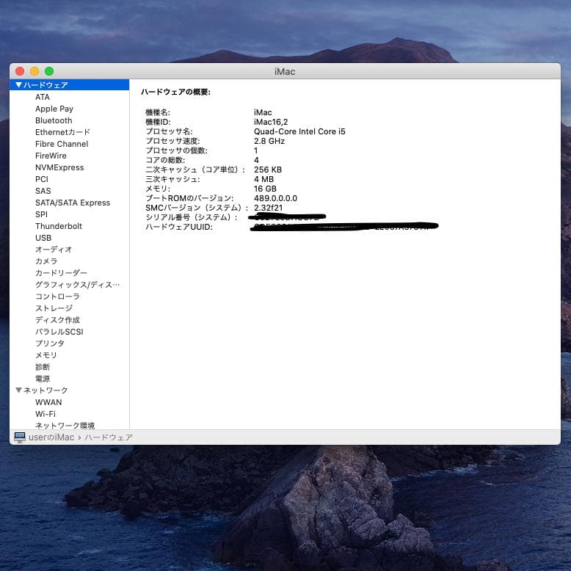571x571 pixels.
Task: Click ハードウェア in the bottom path bar
Action: coord(109,437)
